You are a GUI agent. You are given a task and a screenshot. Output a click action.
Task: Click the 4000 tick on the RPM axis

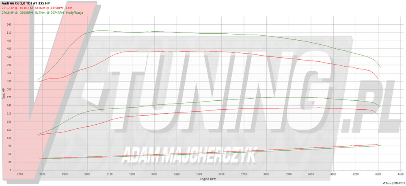[310, 174]
